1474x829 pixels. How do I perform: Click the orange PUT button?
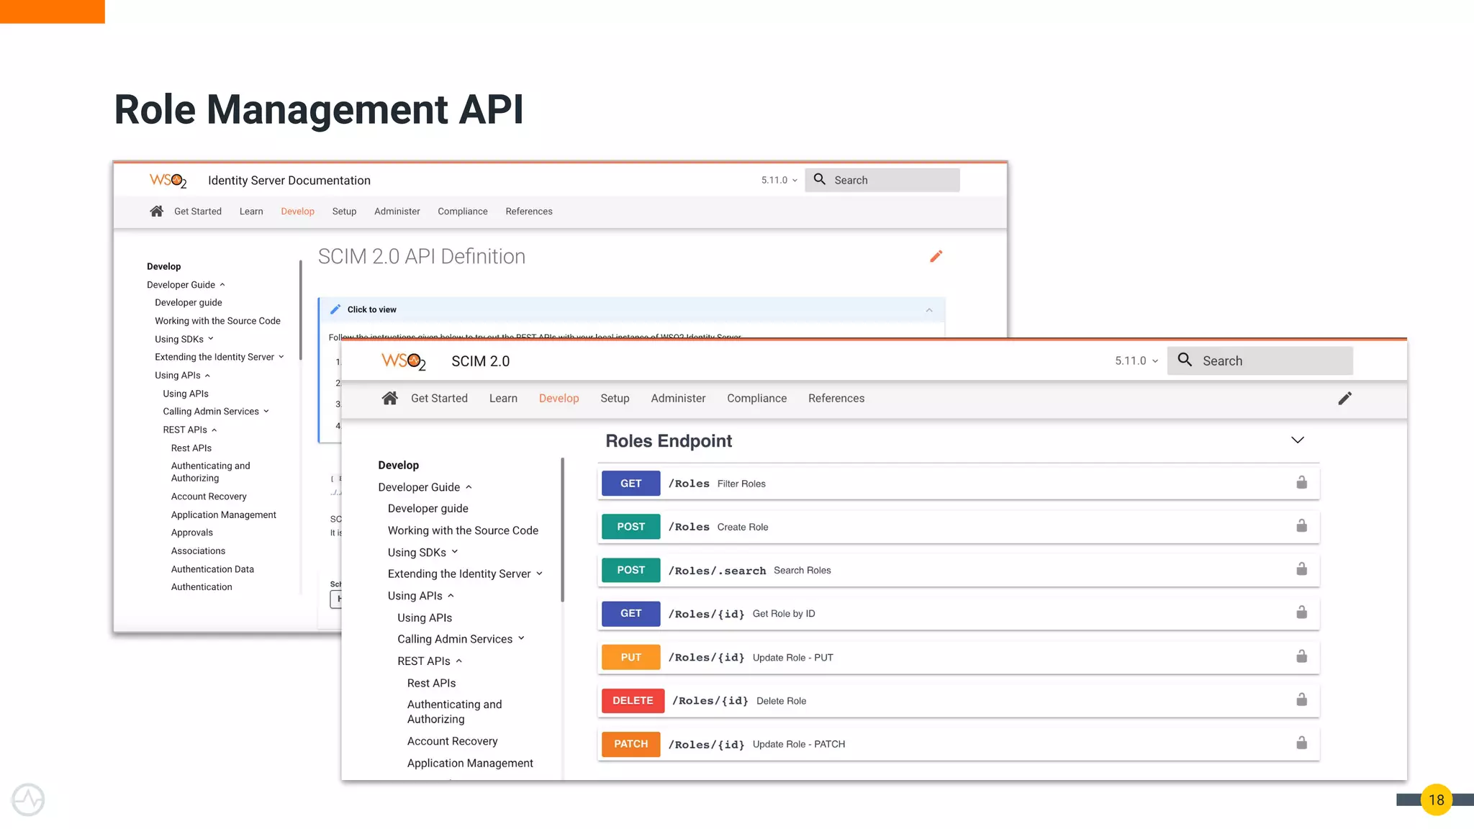[x=630, y=657]
